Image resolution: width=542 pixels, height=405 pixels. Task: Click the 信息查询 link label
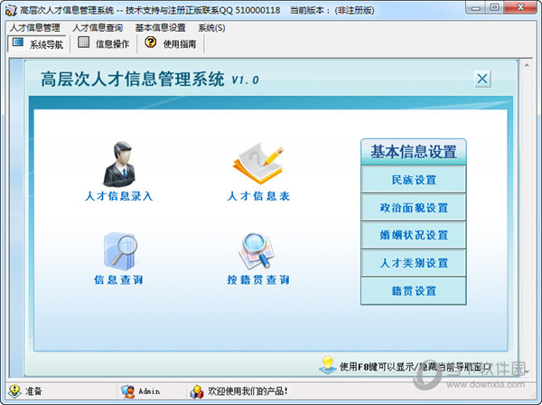click(119, 279)
